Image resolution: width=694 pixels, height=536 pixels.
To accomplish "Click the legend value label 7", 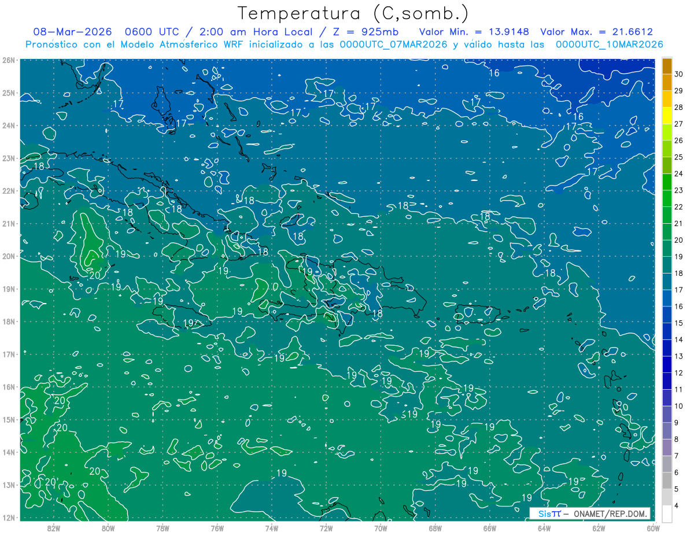I will (x=677, y=456).
